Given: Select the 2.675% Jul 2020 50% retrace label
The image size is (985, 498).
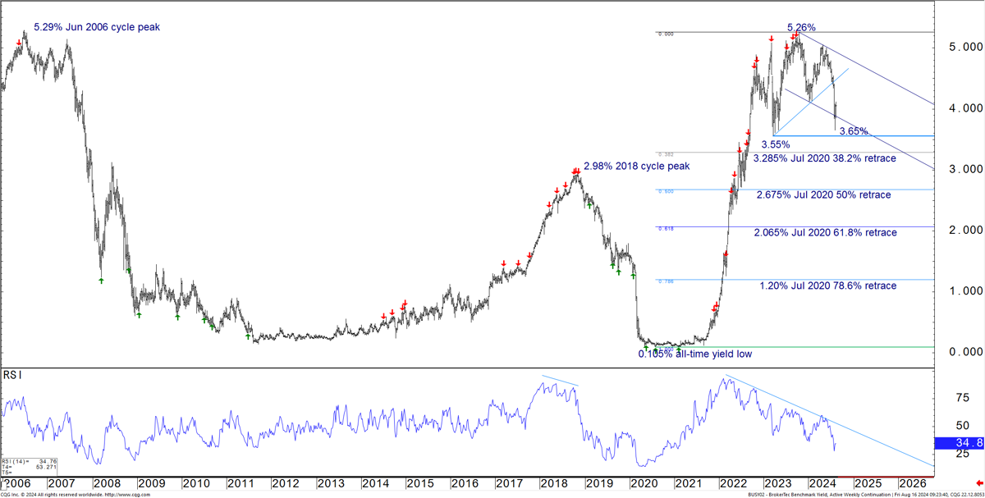Looking at the screenshot, I should [823, 195].
